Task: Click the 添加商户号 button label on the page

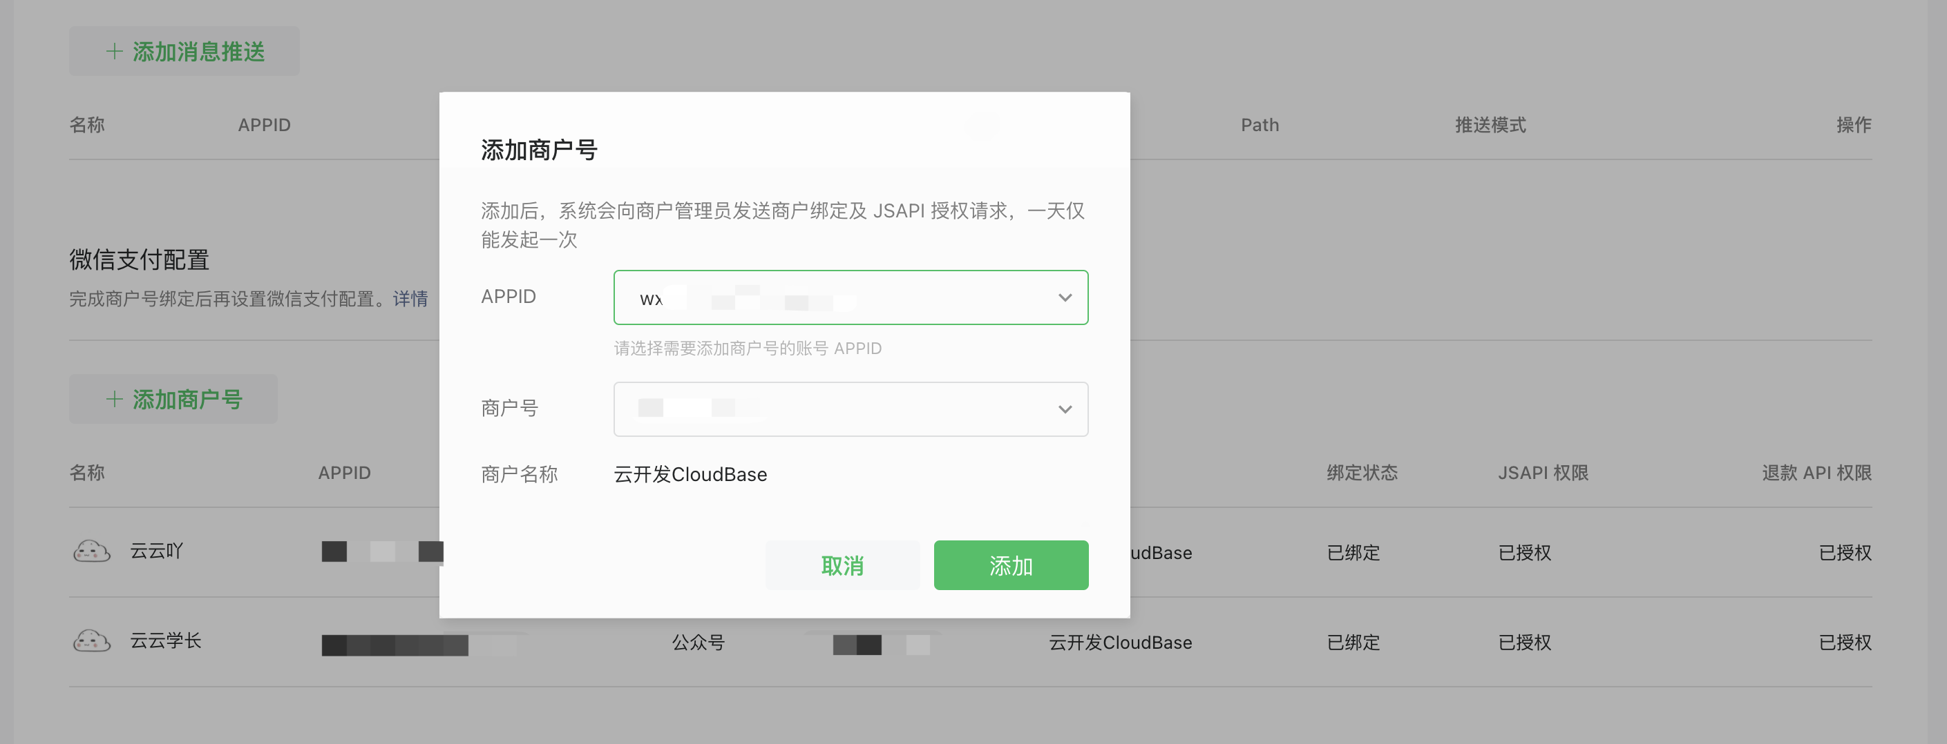Action: coord(187,399)
